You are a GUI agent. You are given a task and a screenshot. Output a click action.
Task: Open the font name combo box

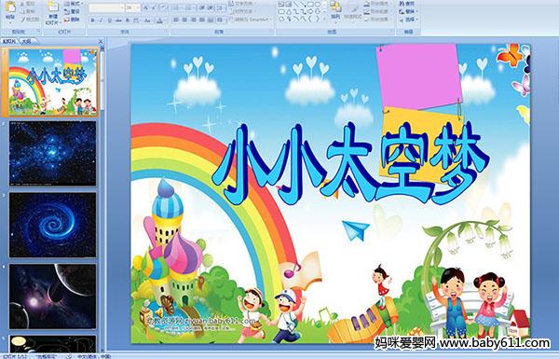106,7
